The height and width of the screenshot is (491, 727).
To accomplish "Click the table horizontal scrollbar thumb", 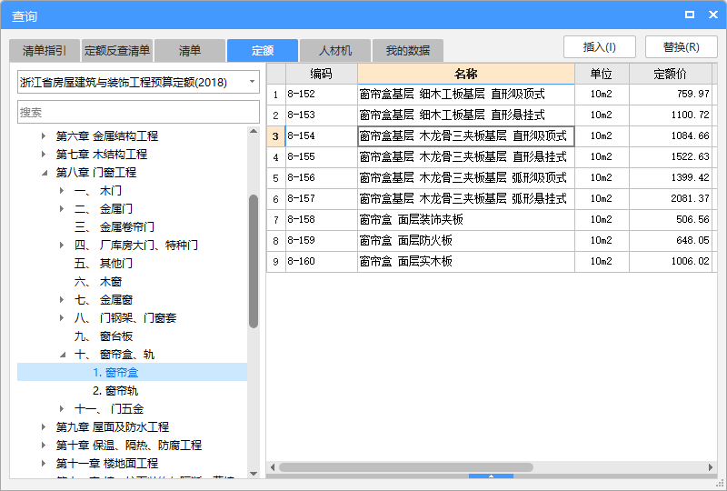I will (x=405, y=467).
